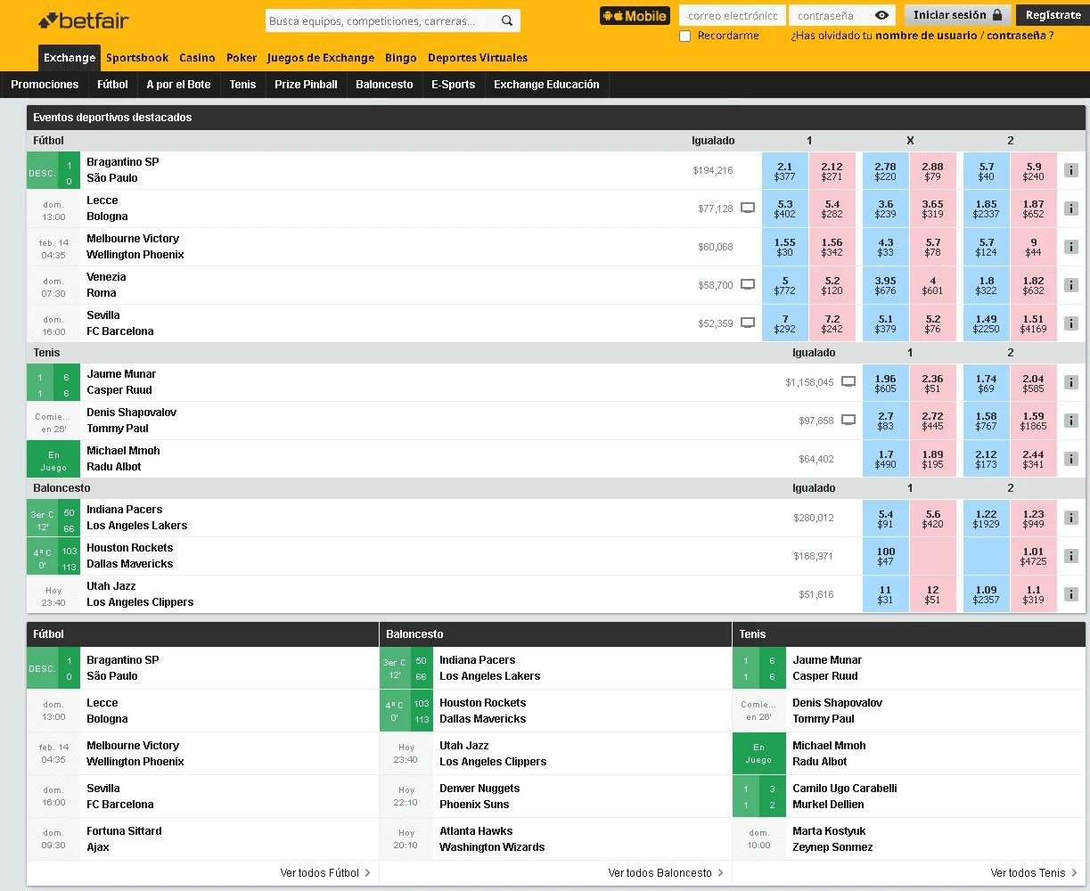Open info icon for Houston Rockets game
The width and height of the screenshot is (1090, 891).
coord(1070,556)
